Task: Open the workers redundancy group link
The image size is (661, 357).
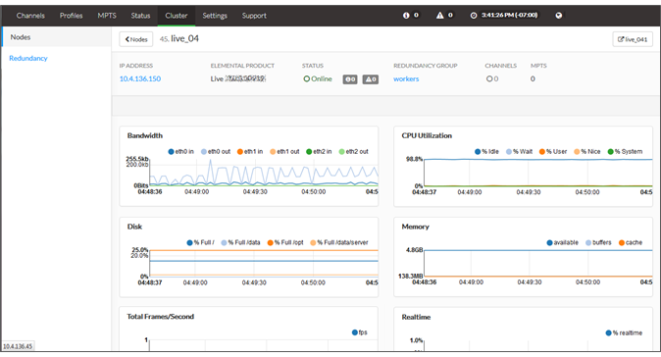Action: [406, 78]
